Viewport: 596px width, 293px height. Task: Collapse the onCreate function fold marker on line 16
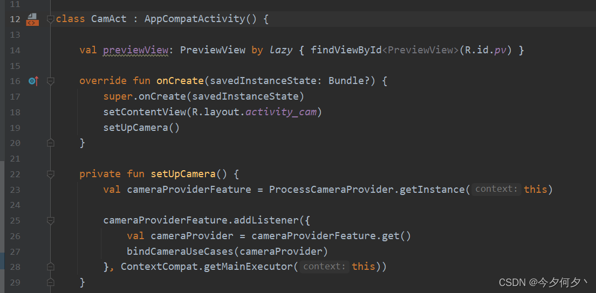coord(50,81)
